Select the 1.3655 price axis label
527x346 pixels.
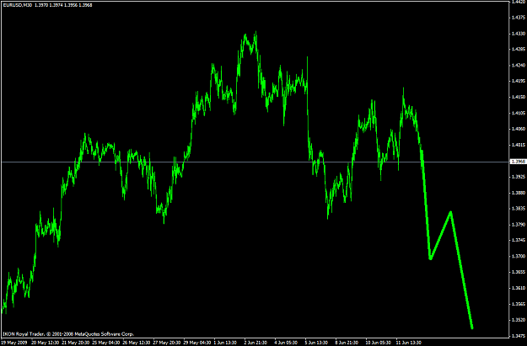coord(519,272)
